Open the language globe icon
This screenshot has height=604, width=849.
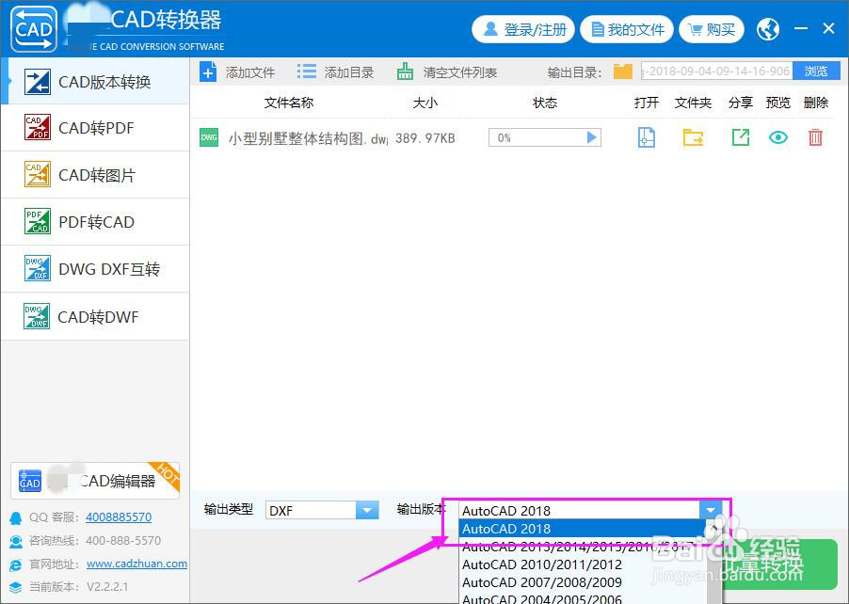(x=768, y=29)
